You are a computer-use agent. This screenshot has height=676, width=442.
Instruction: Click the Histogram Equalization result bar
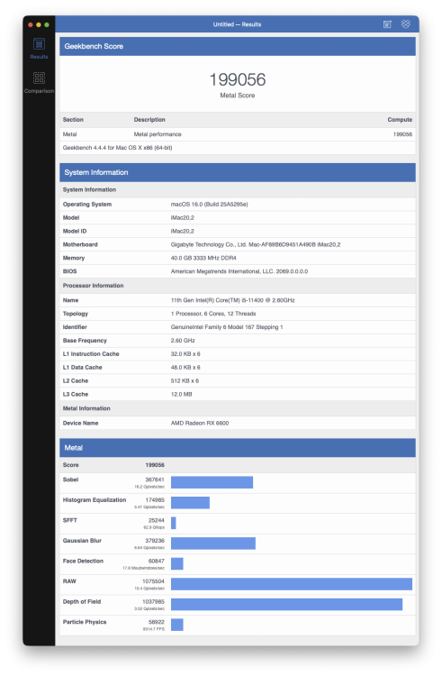pos(190,503)
